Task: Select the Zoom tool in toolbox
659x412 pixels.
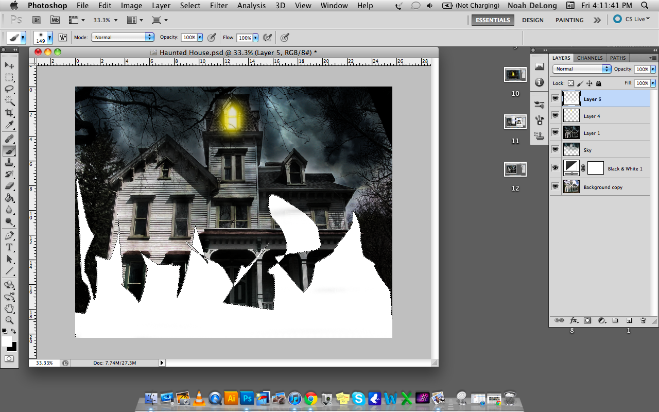Action: 9,320
